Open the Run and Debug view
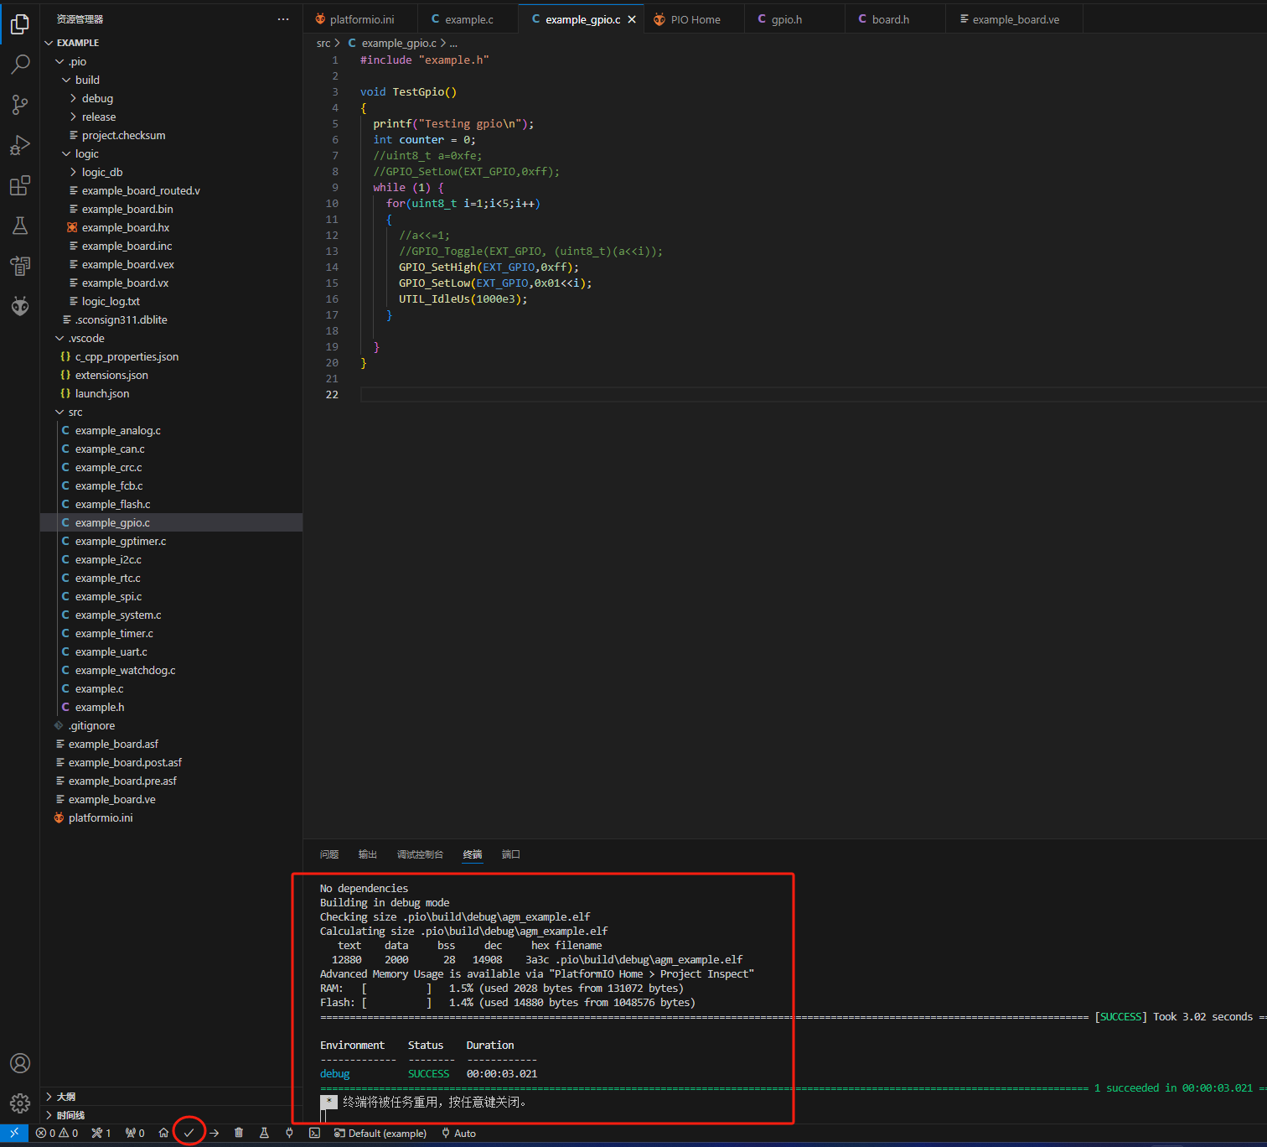This screenshot has height=1147, width=1267. pyautogui.click(x=20, y=145)
